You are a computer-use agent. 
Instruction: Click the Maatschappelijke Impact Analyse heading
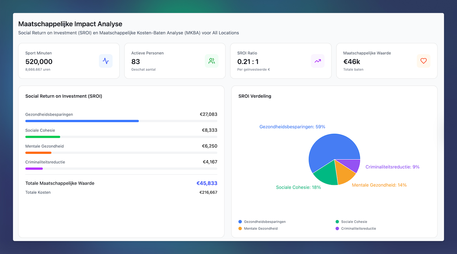pyautogui.click(x=70, y=24)
